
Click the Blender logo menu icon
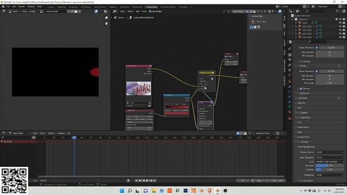tap(3, 6)
